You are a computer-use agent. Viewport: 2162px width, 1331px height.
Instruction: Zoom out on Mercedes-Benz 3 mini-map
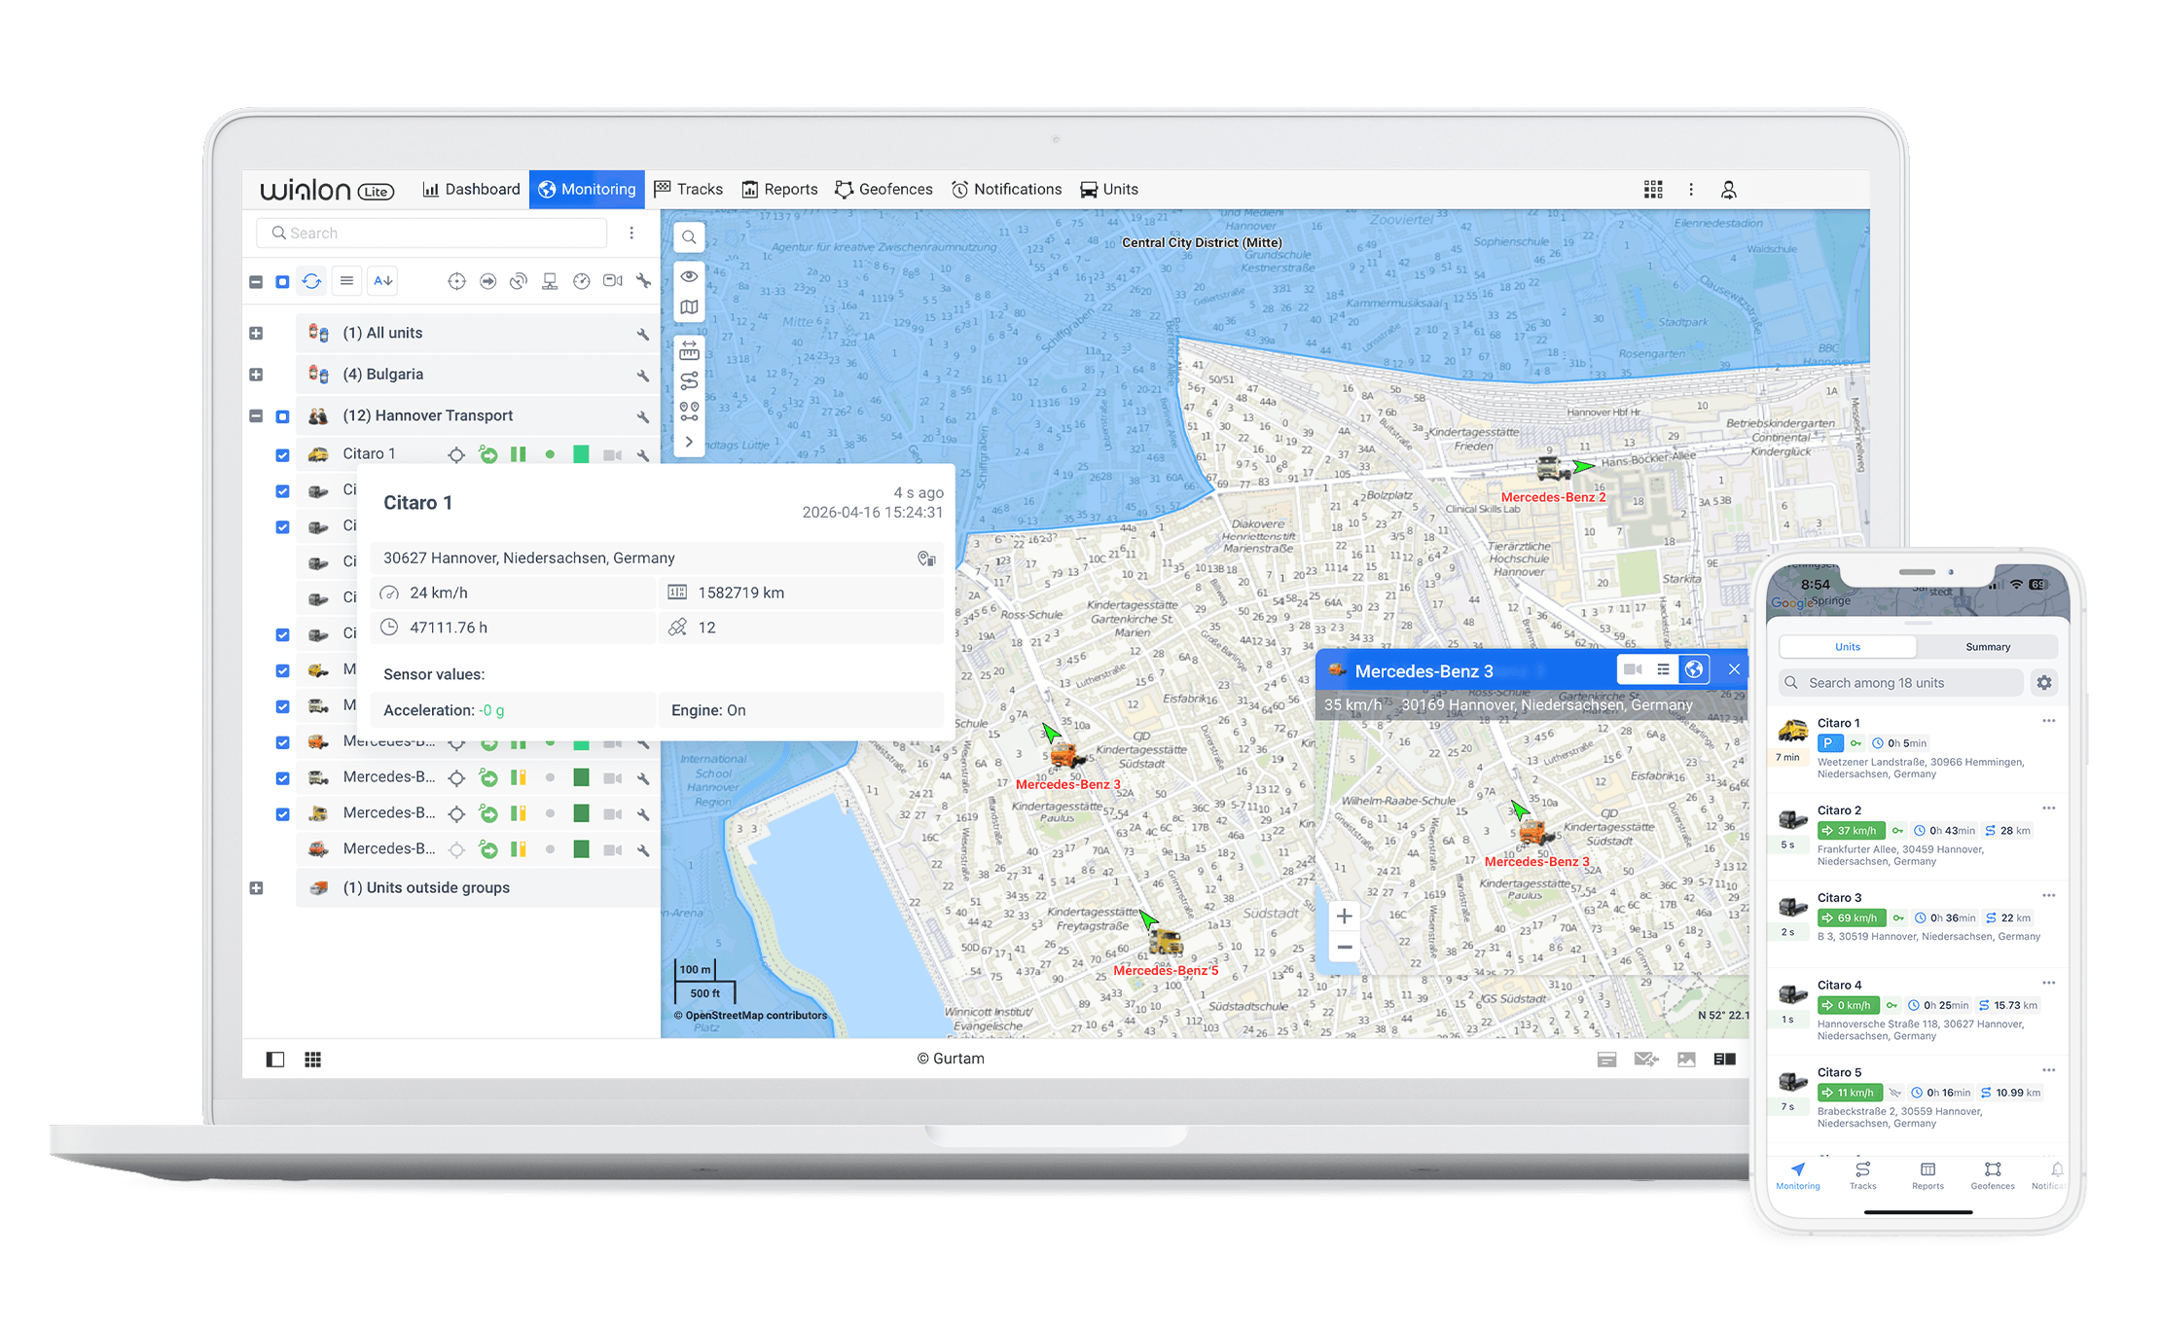[x=1344, y=948]
